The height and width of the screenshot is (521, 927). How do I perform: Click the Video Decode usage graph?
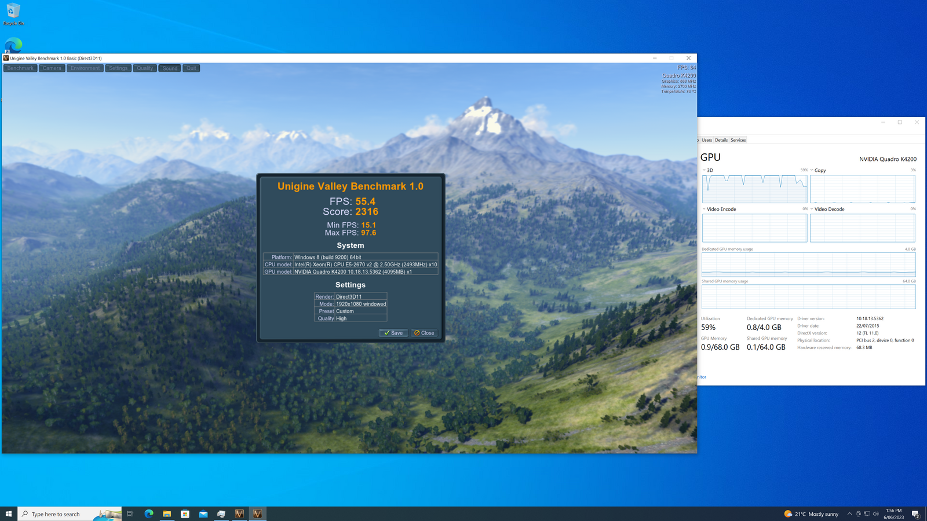[862, 228]
